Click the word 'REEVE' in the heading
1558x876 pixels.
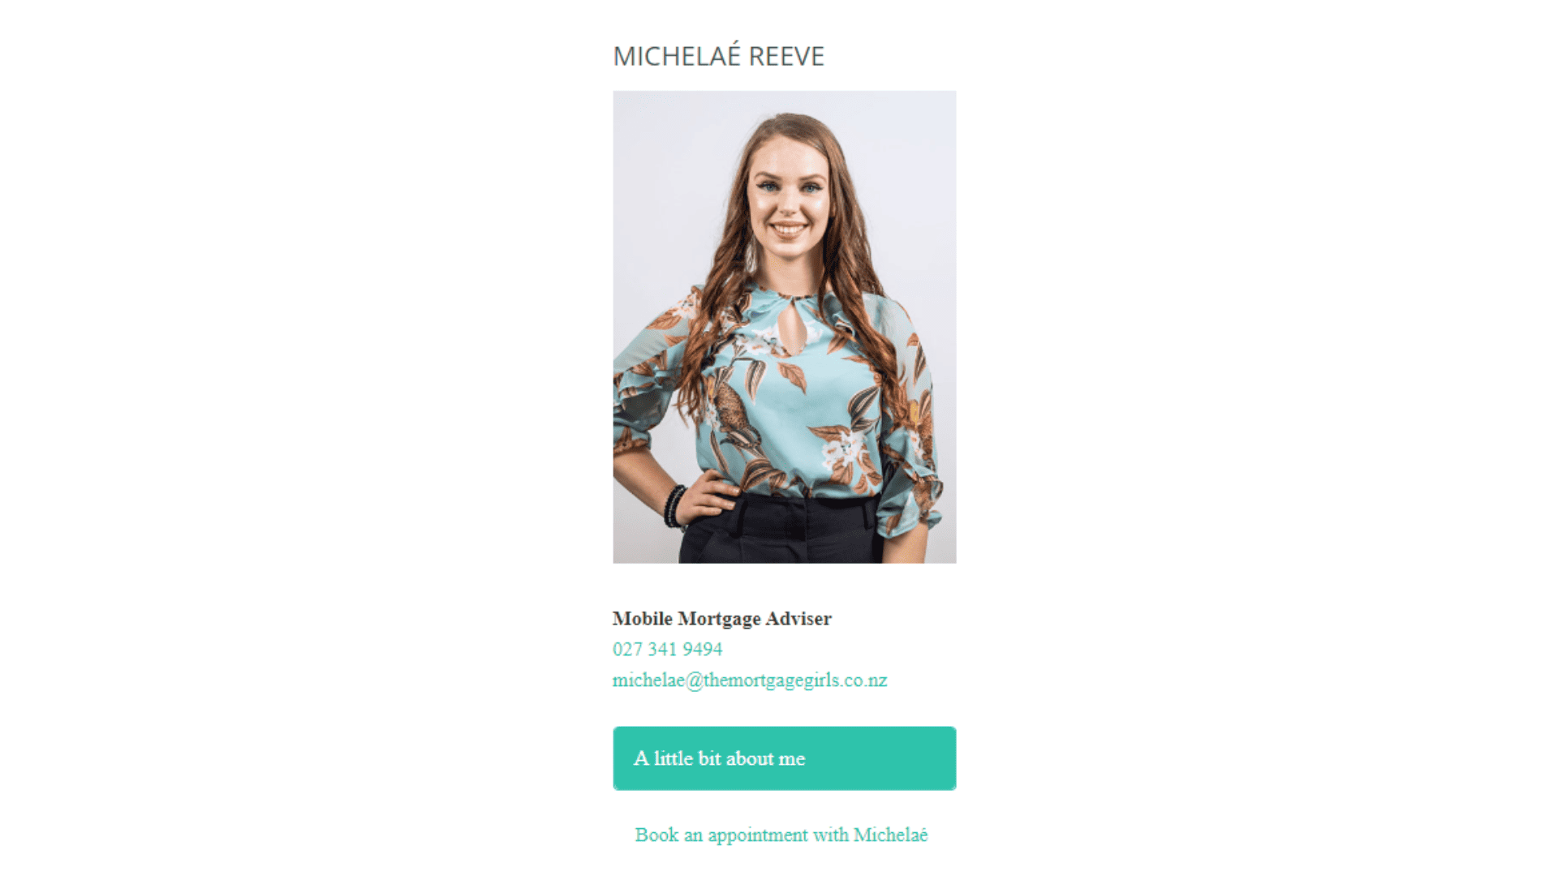785,56
